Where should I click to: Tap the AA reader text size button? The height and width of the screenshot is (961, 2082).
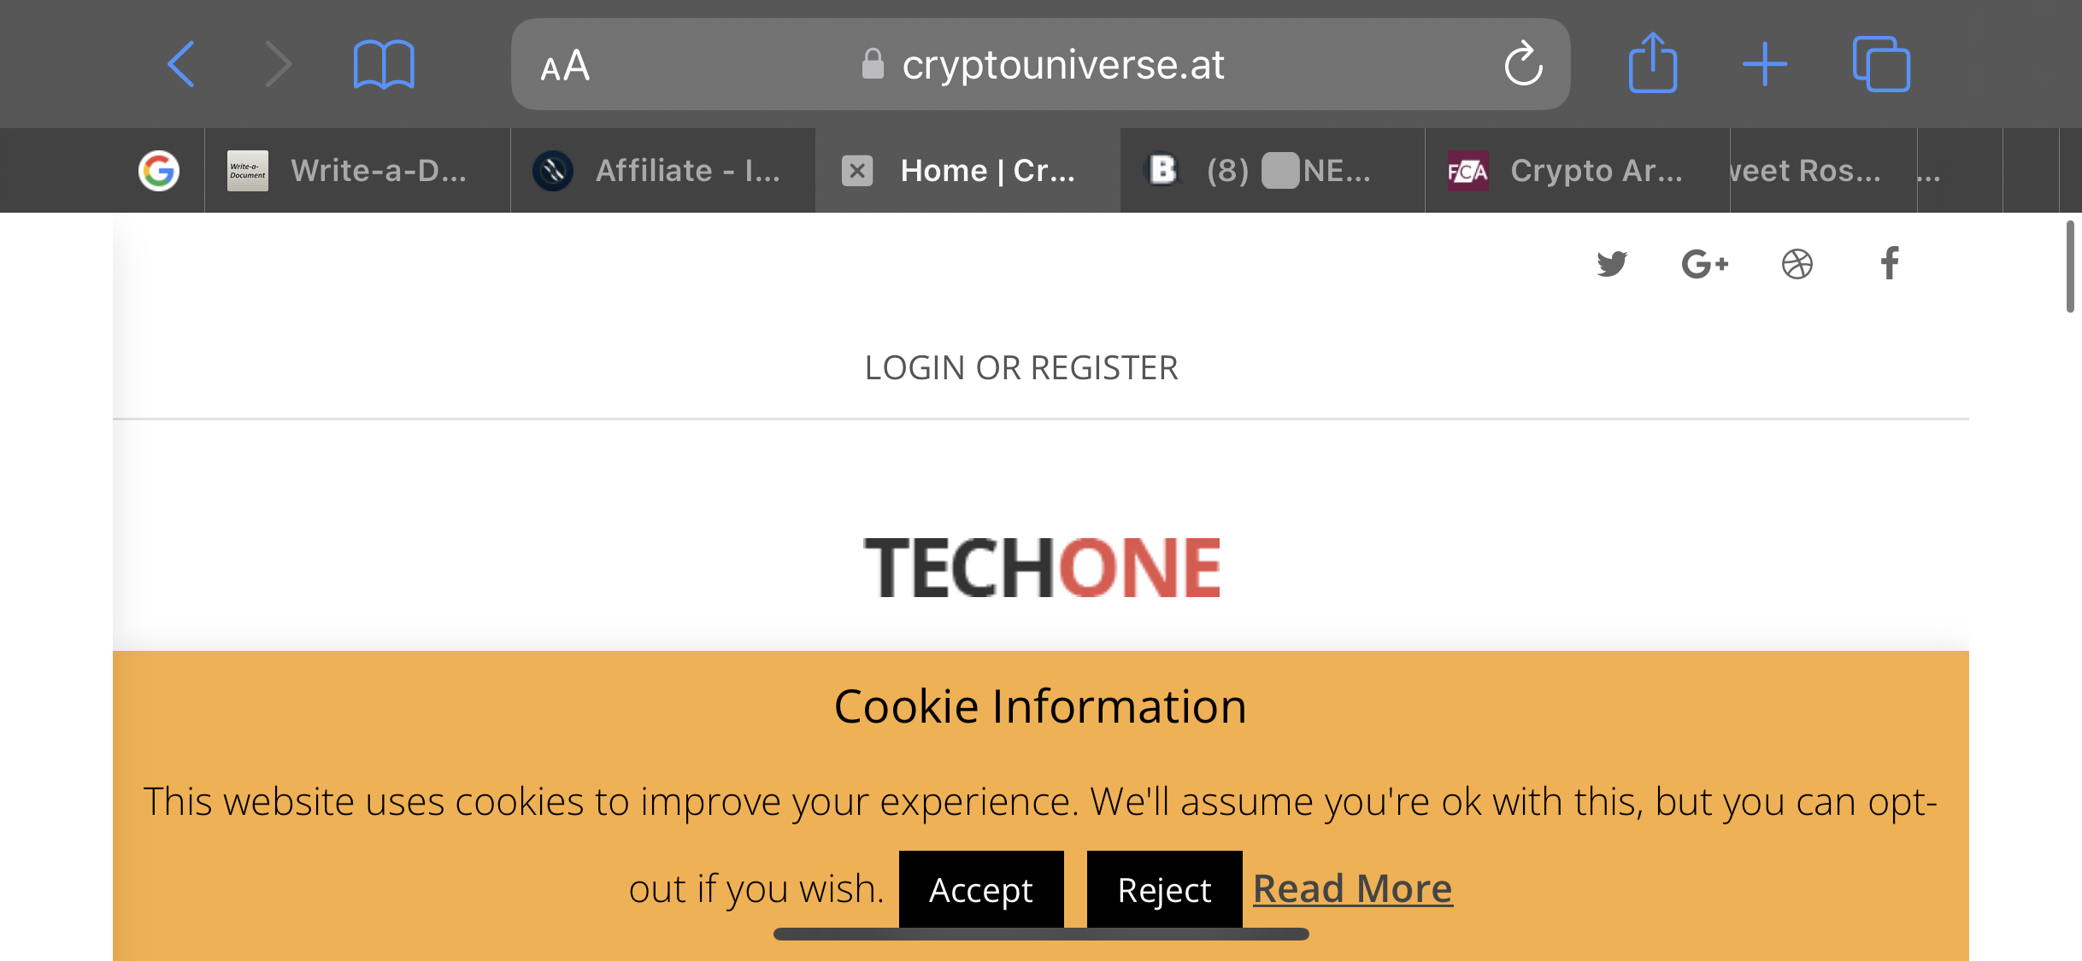coord(565,65)
